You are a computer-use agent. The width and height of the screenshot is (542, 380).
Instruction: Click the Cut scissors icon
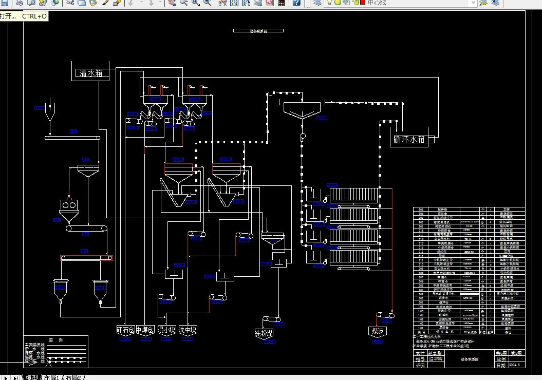[x=70, y=3]
